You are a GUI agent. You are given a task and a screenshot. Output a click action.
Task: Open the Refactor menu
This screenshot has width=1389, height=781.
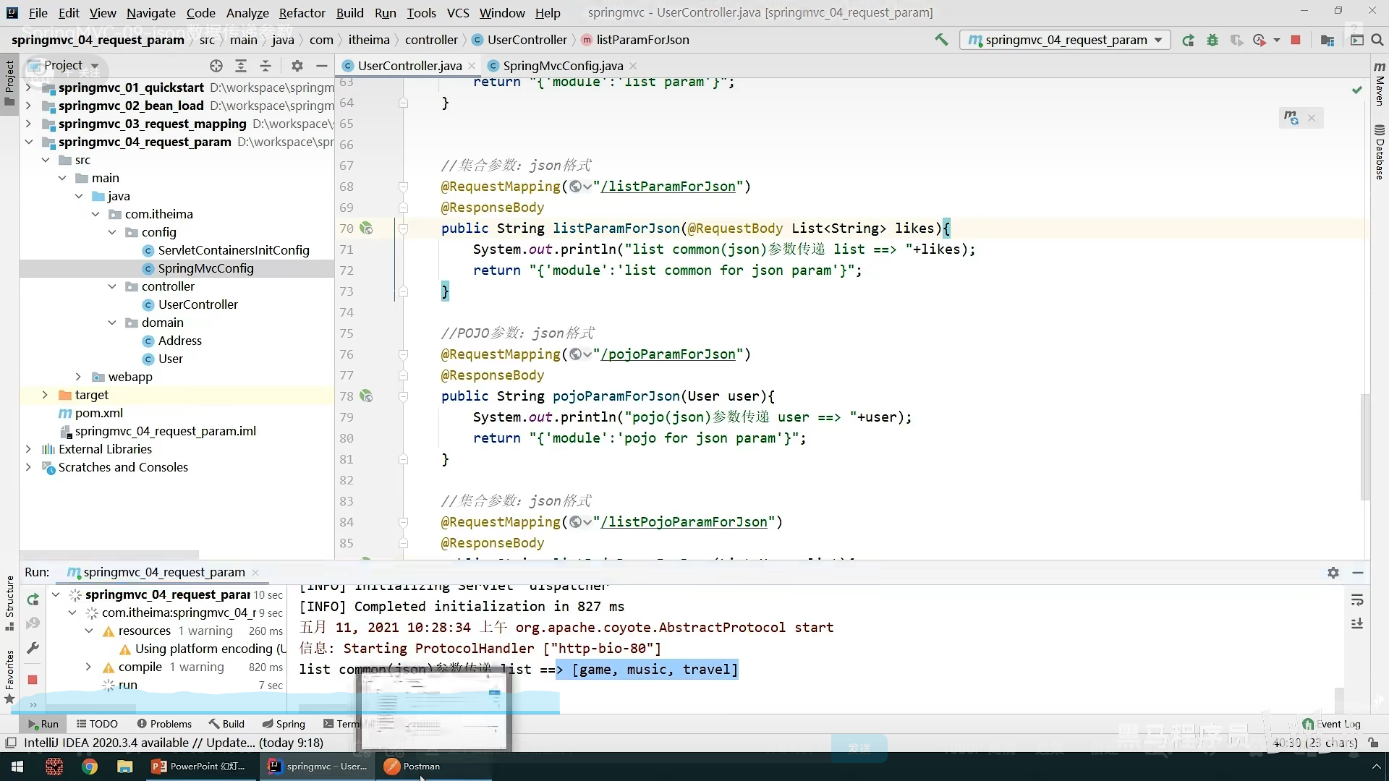pyautogui.click(x=302, y=13)
